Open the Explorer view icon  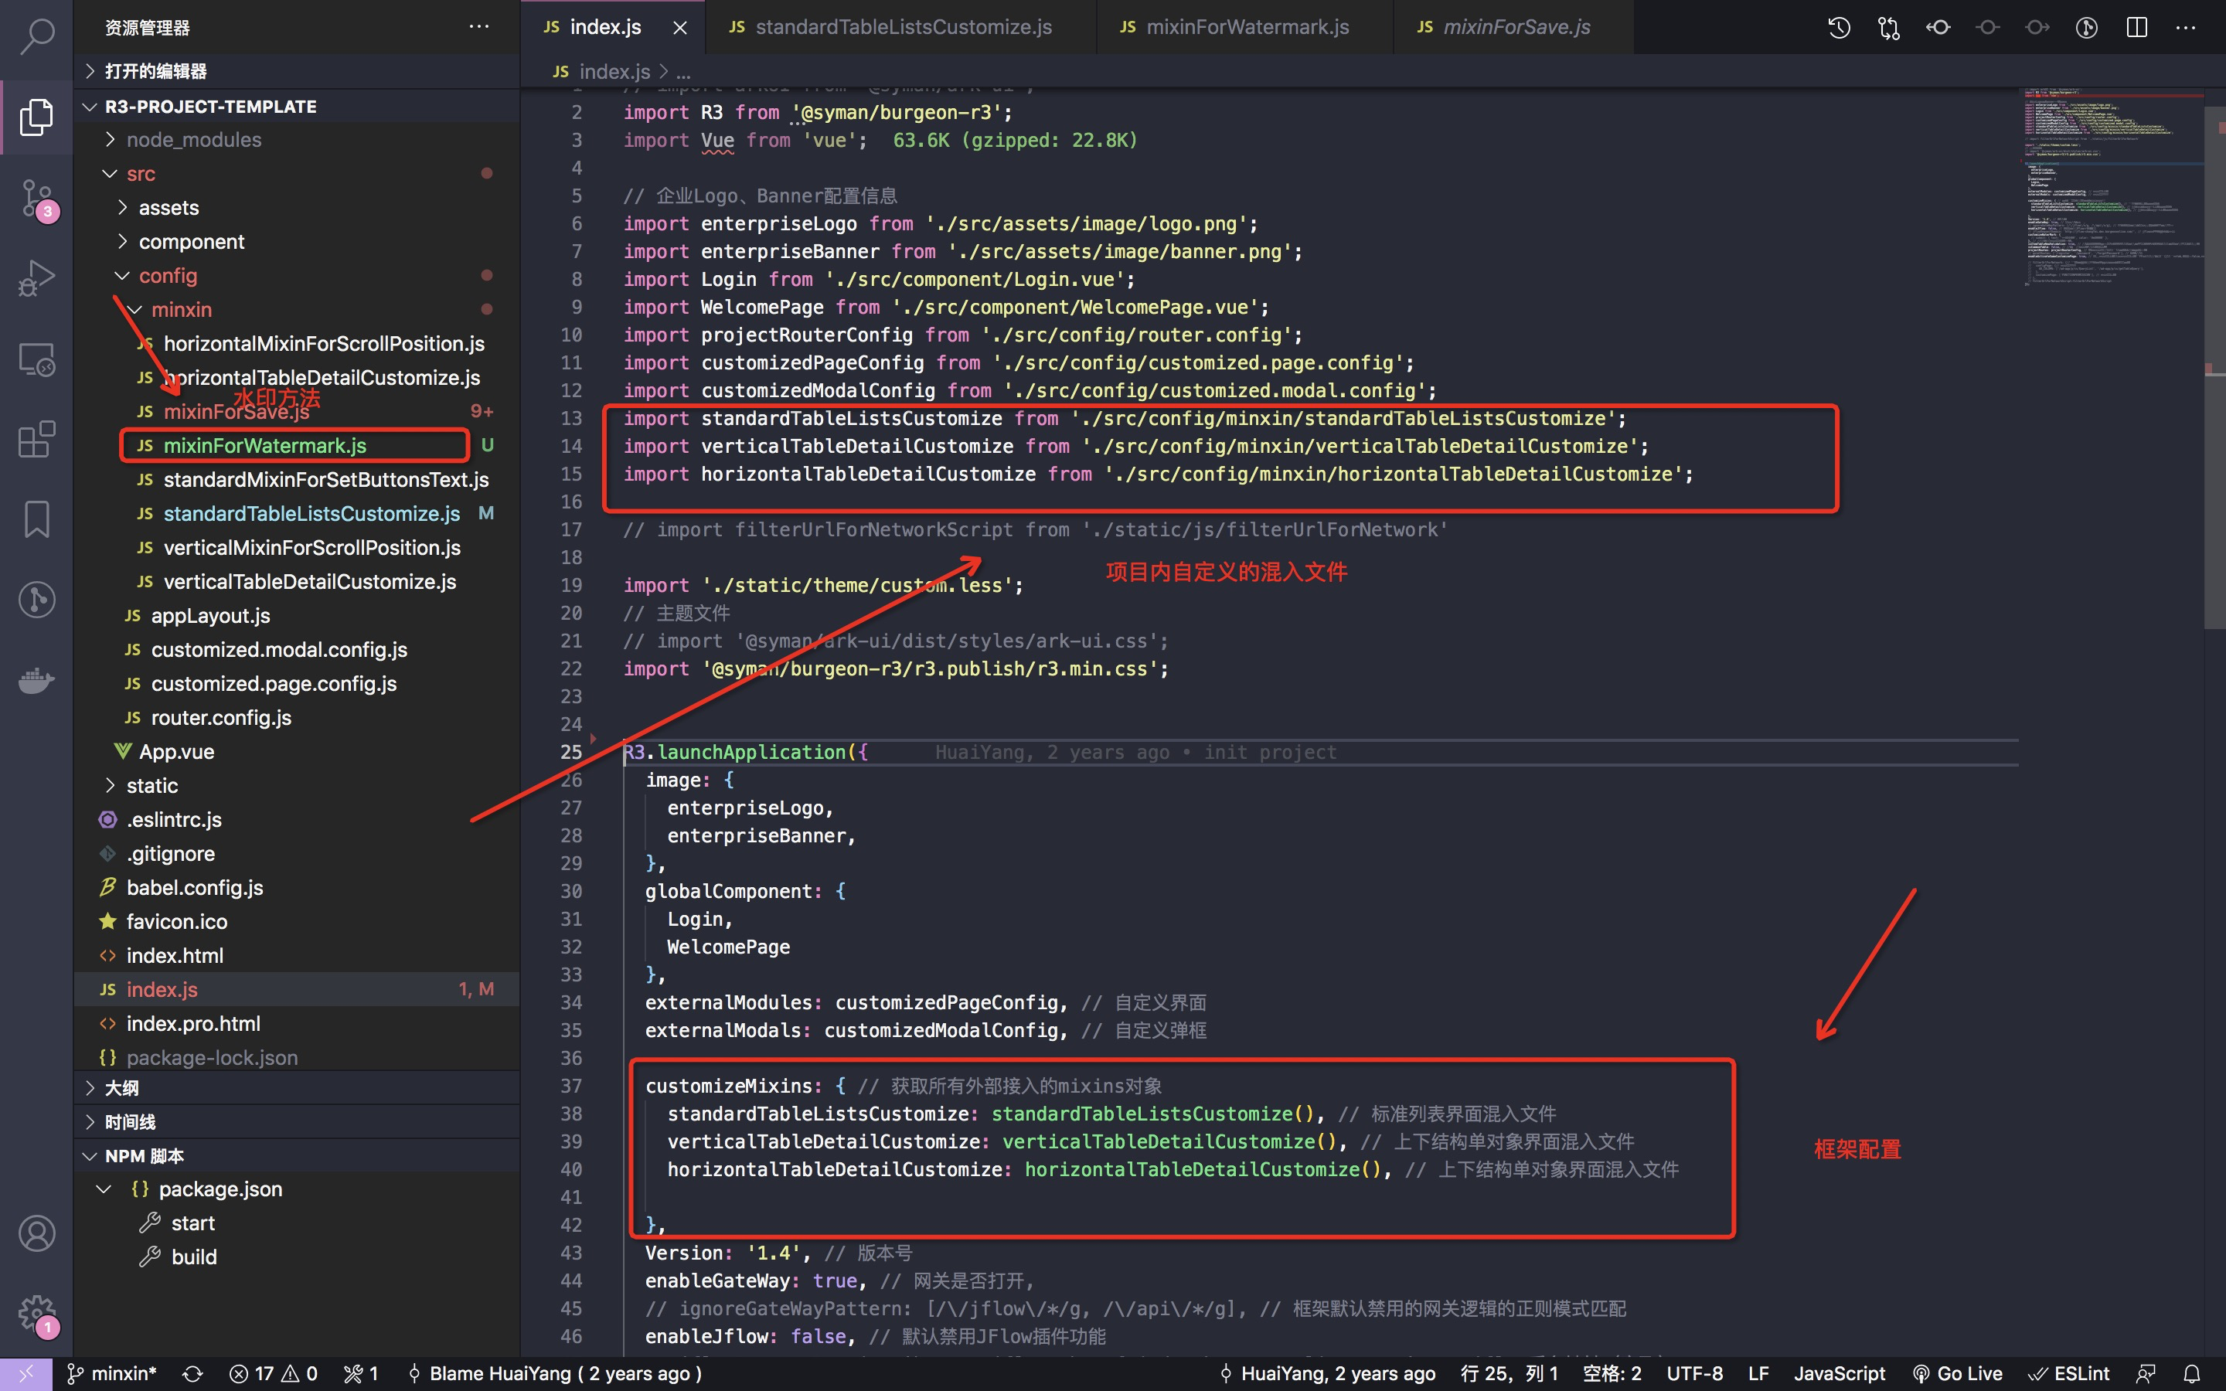click(37, 117)
